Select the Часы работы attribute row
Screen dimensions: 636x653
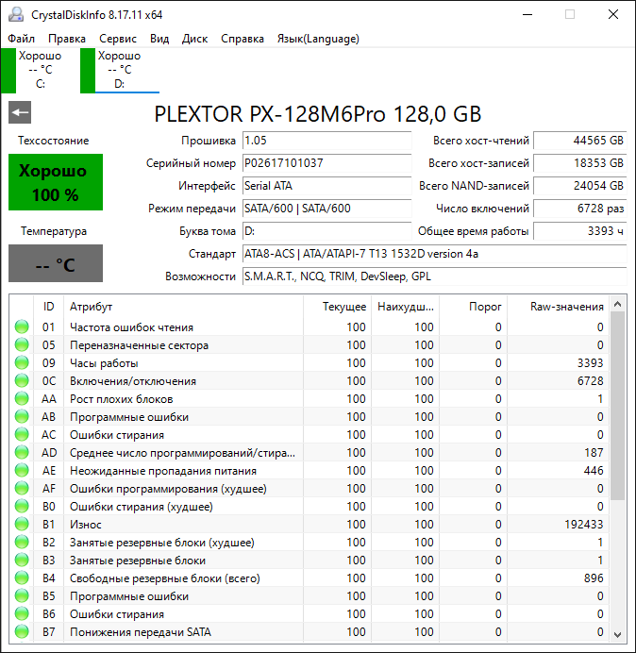point(310,362)
